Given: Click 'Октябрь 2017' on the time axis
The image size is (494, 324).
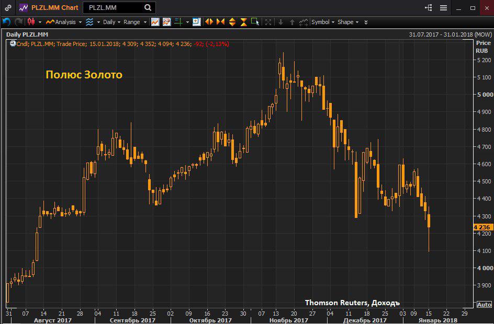Looking at the screenshot, I should pyautogui.click(x=210, y=320).
